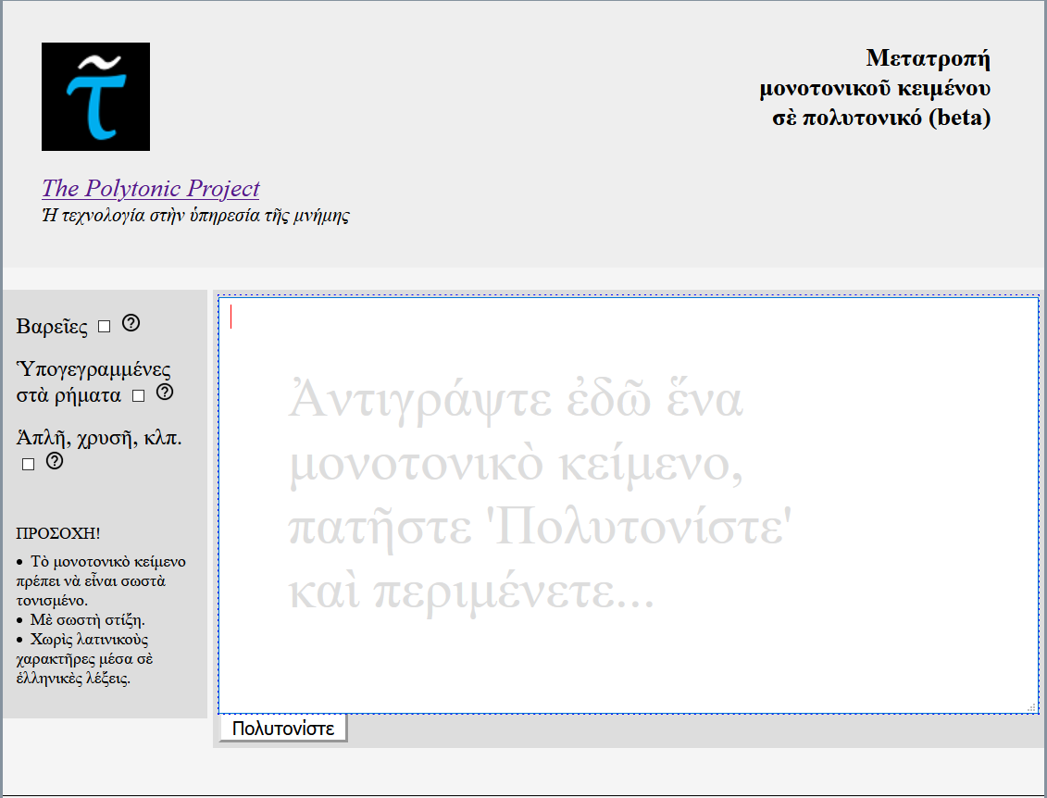Click the Βαρεῖες label text
The height and width of the screenshot is (798, 1047).
[x=52, y=327]
